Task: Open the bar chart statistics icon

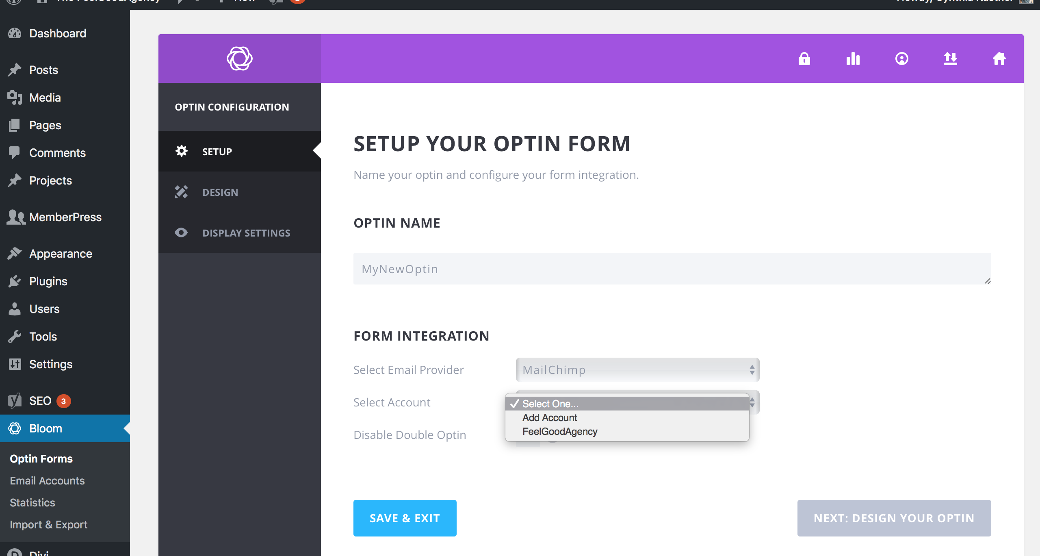Action: pyautogui.click(x=853, y=59)
